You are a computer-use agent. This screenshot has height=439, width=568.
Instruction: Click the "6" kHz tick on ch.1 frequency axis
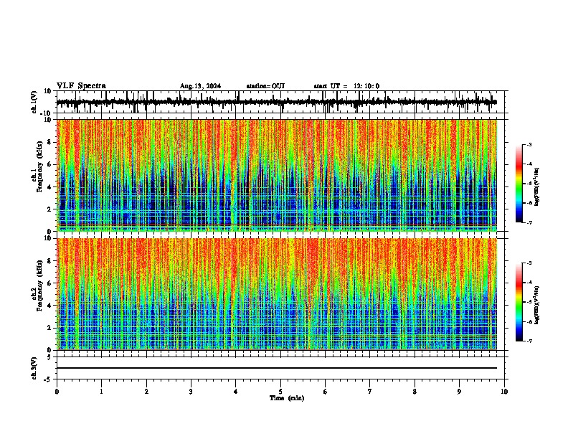pos(50,164)
